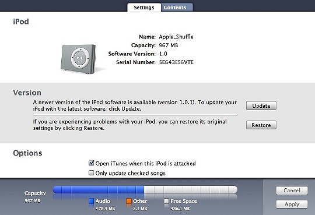Click the serial number 5E643ES6VTE

(x=176, y=62)
